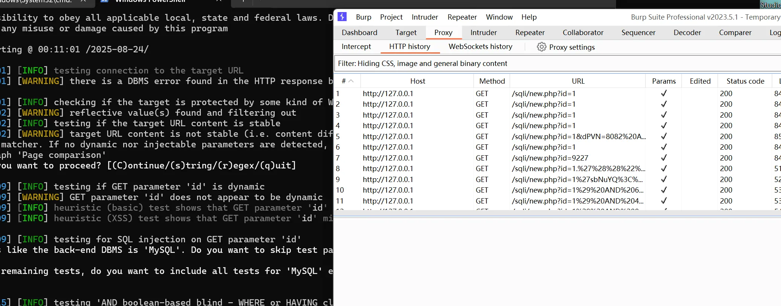Switch to the Intercept sub-tab
Image resolution: width=781 pixels, height=306 pixels.
(356, 47)
